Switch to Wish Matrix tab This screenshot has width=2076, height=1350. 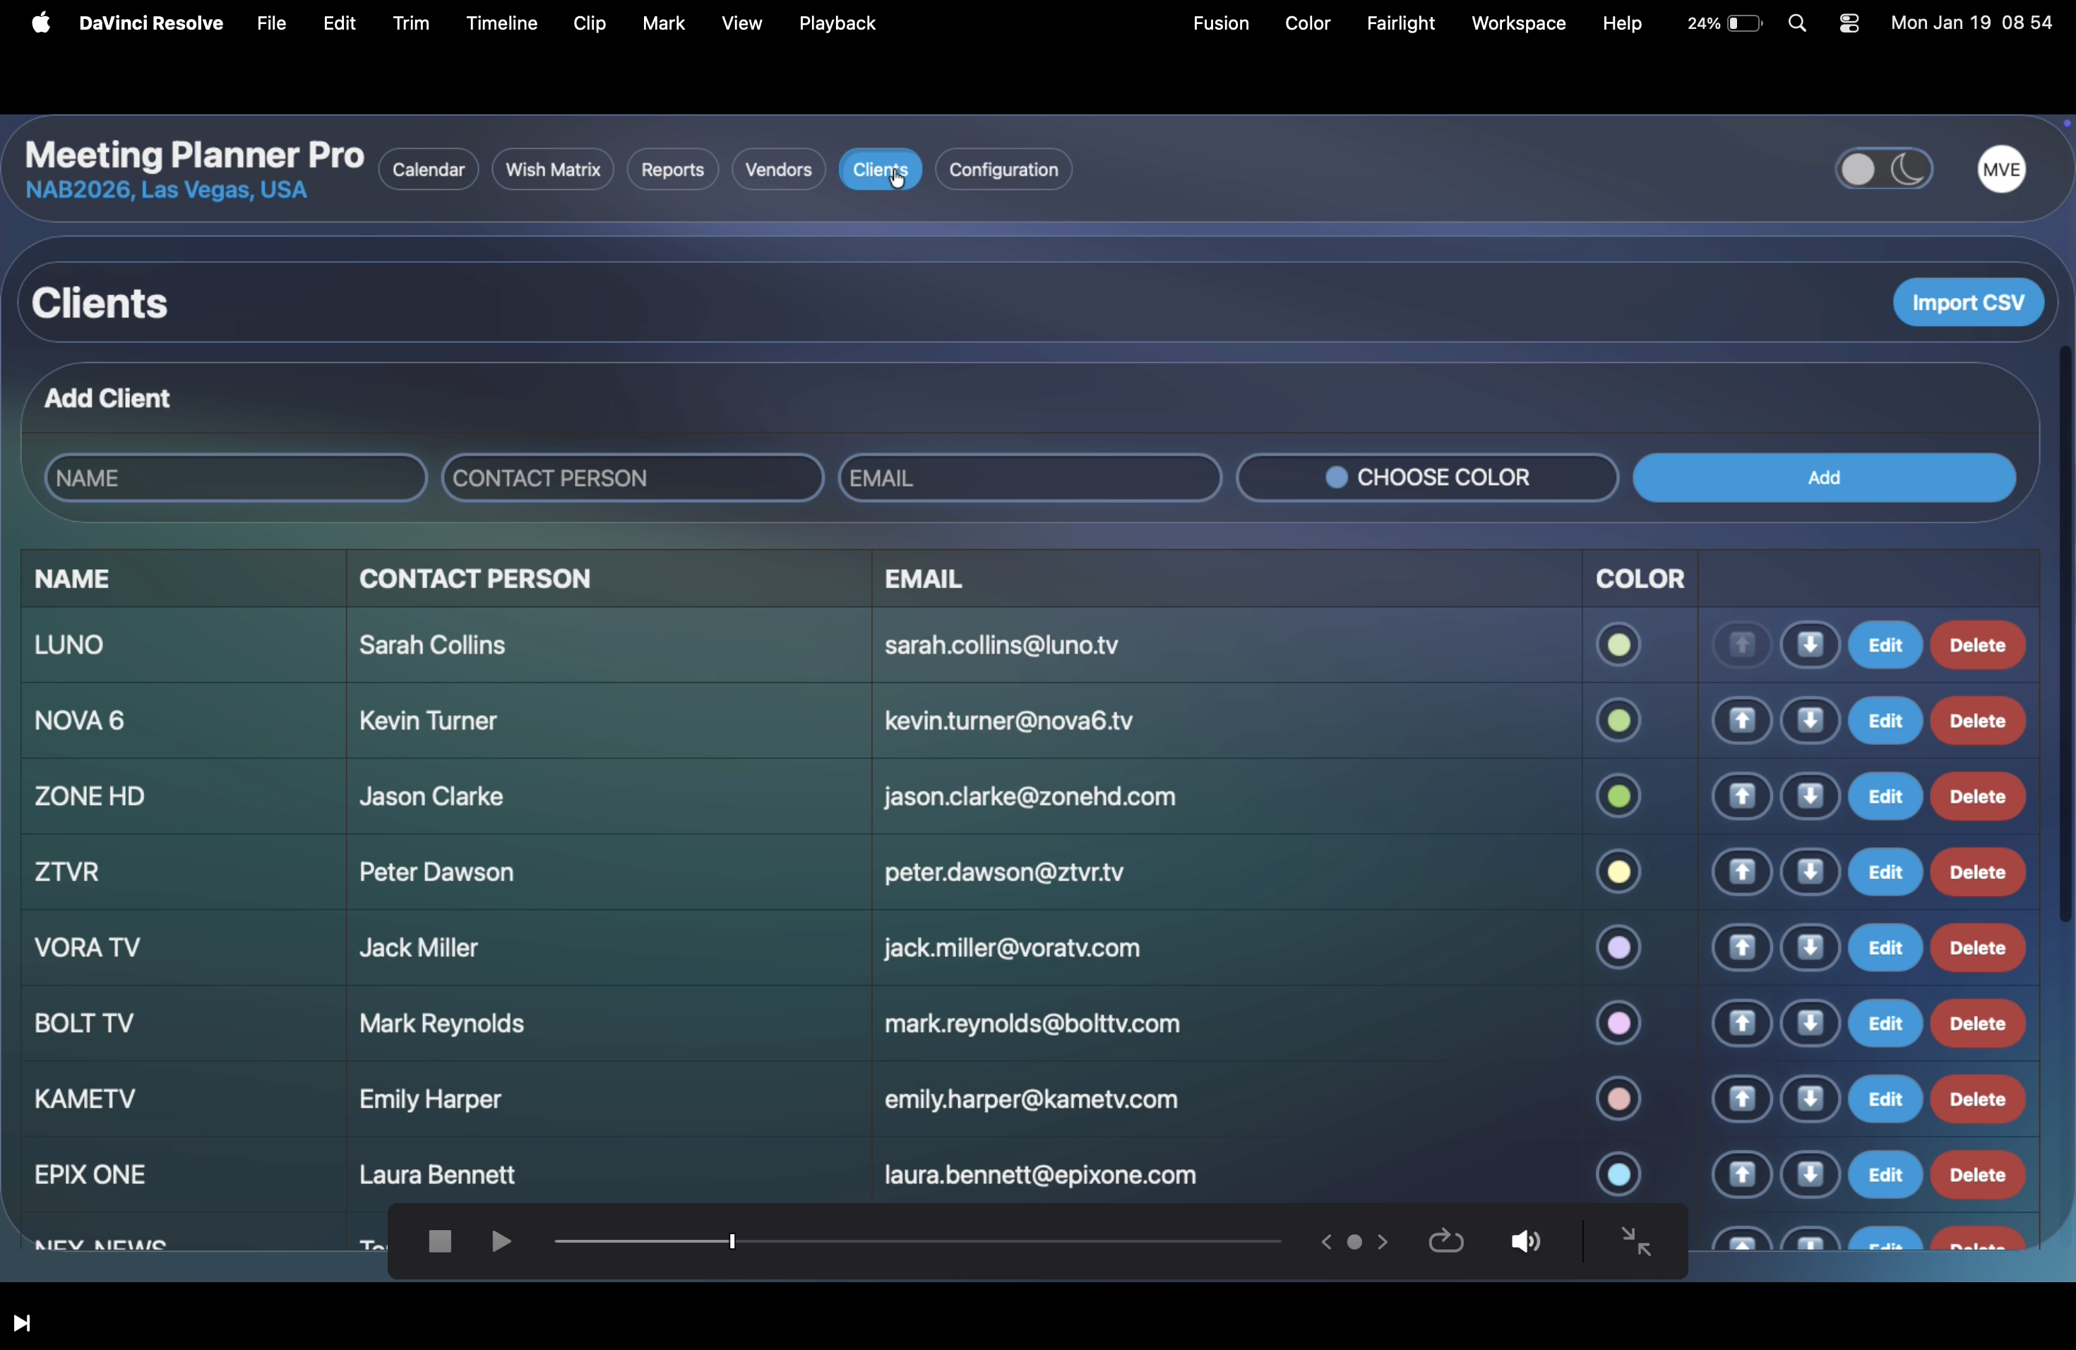(553, 169)
